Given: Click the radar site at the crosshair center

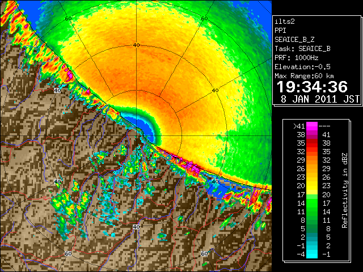Looking at the screenshot, I should 136,136.
